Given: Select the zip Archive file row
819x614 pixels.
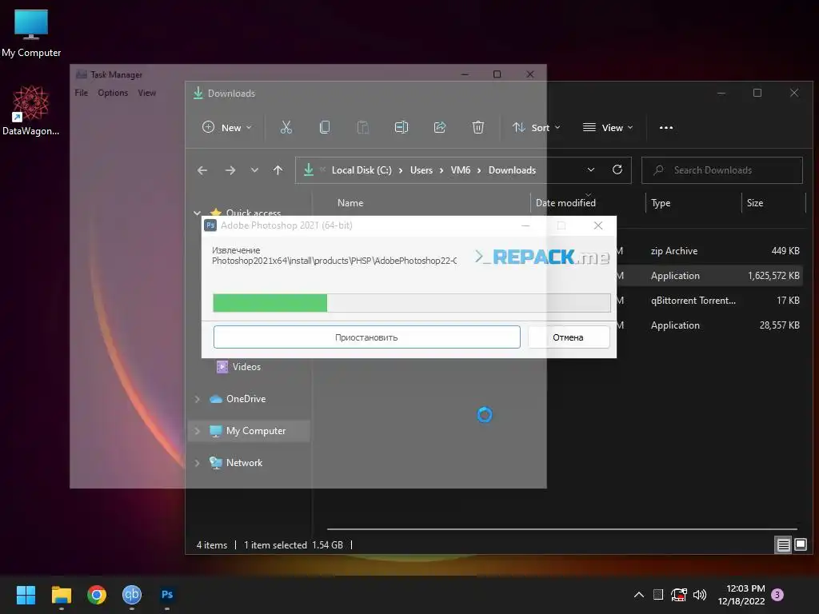Looking at the screenshot, I should pyautogui.click(x=710, y=250).
